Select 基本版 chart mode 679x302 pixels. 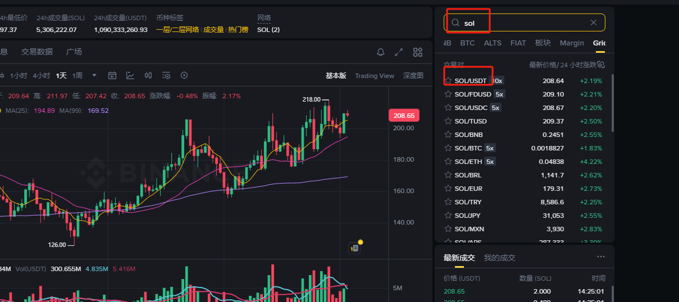(x=336, y=76)
